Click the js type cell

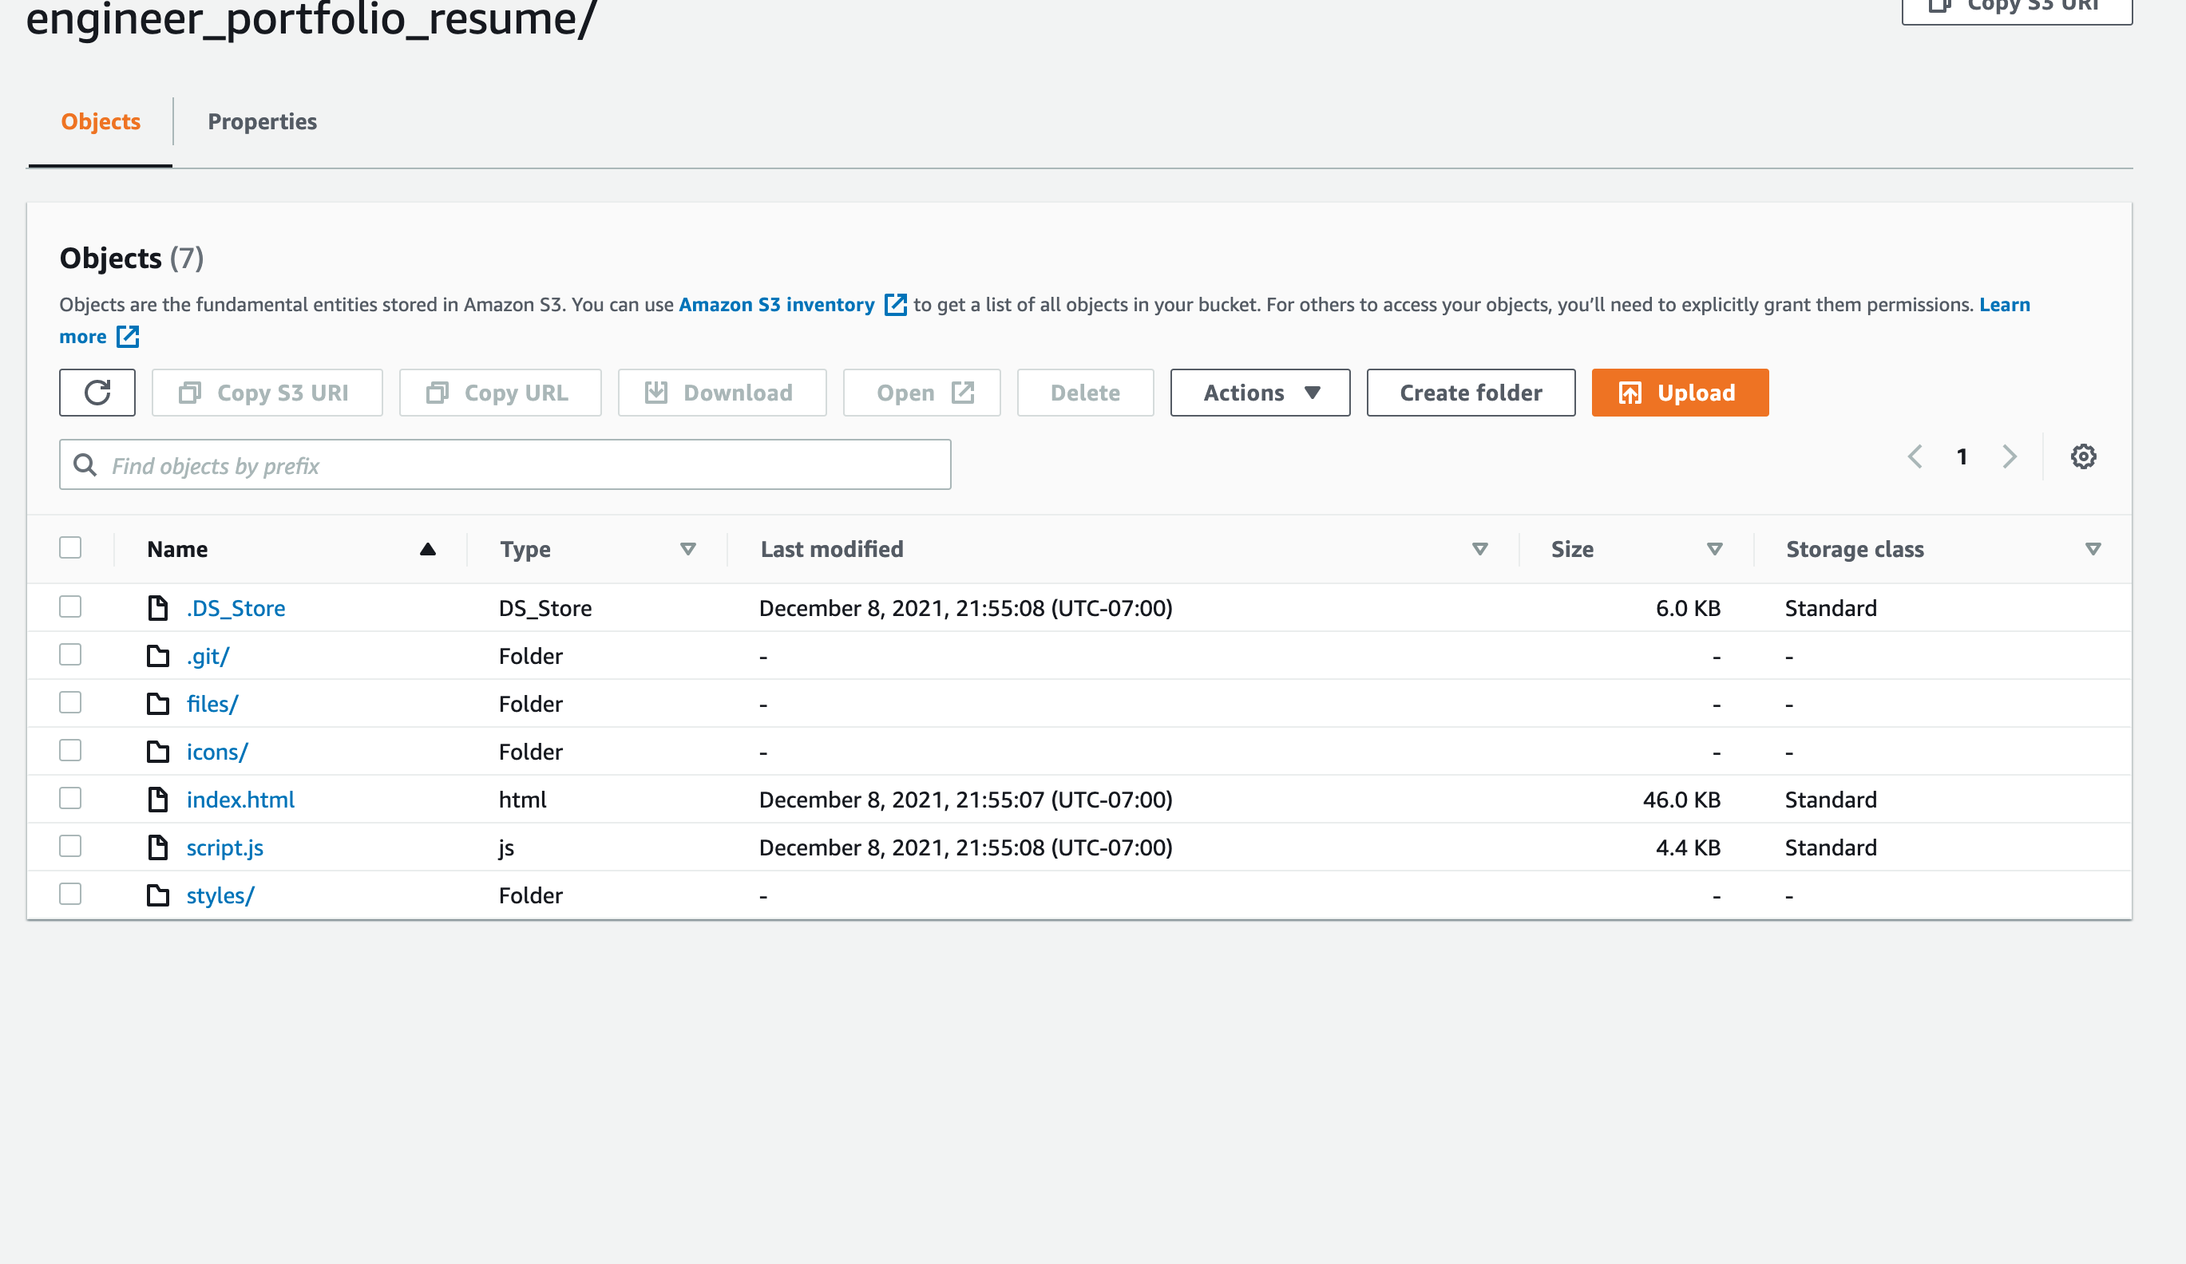507,848
